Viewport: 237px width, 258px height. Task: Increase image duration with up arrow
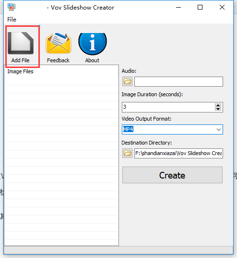(218, 105)
